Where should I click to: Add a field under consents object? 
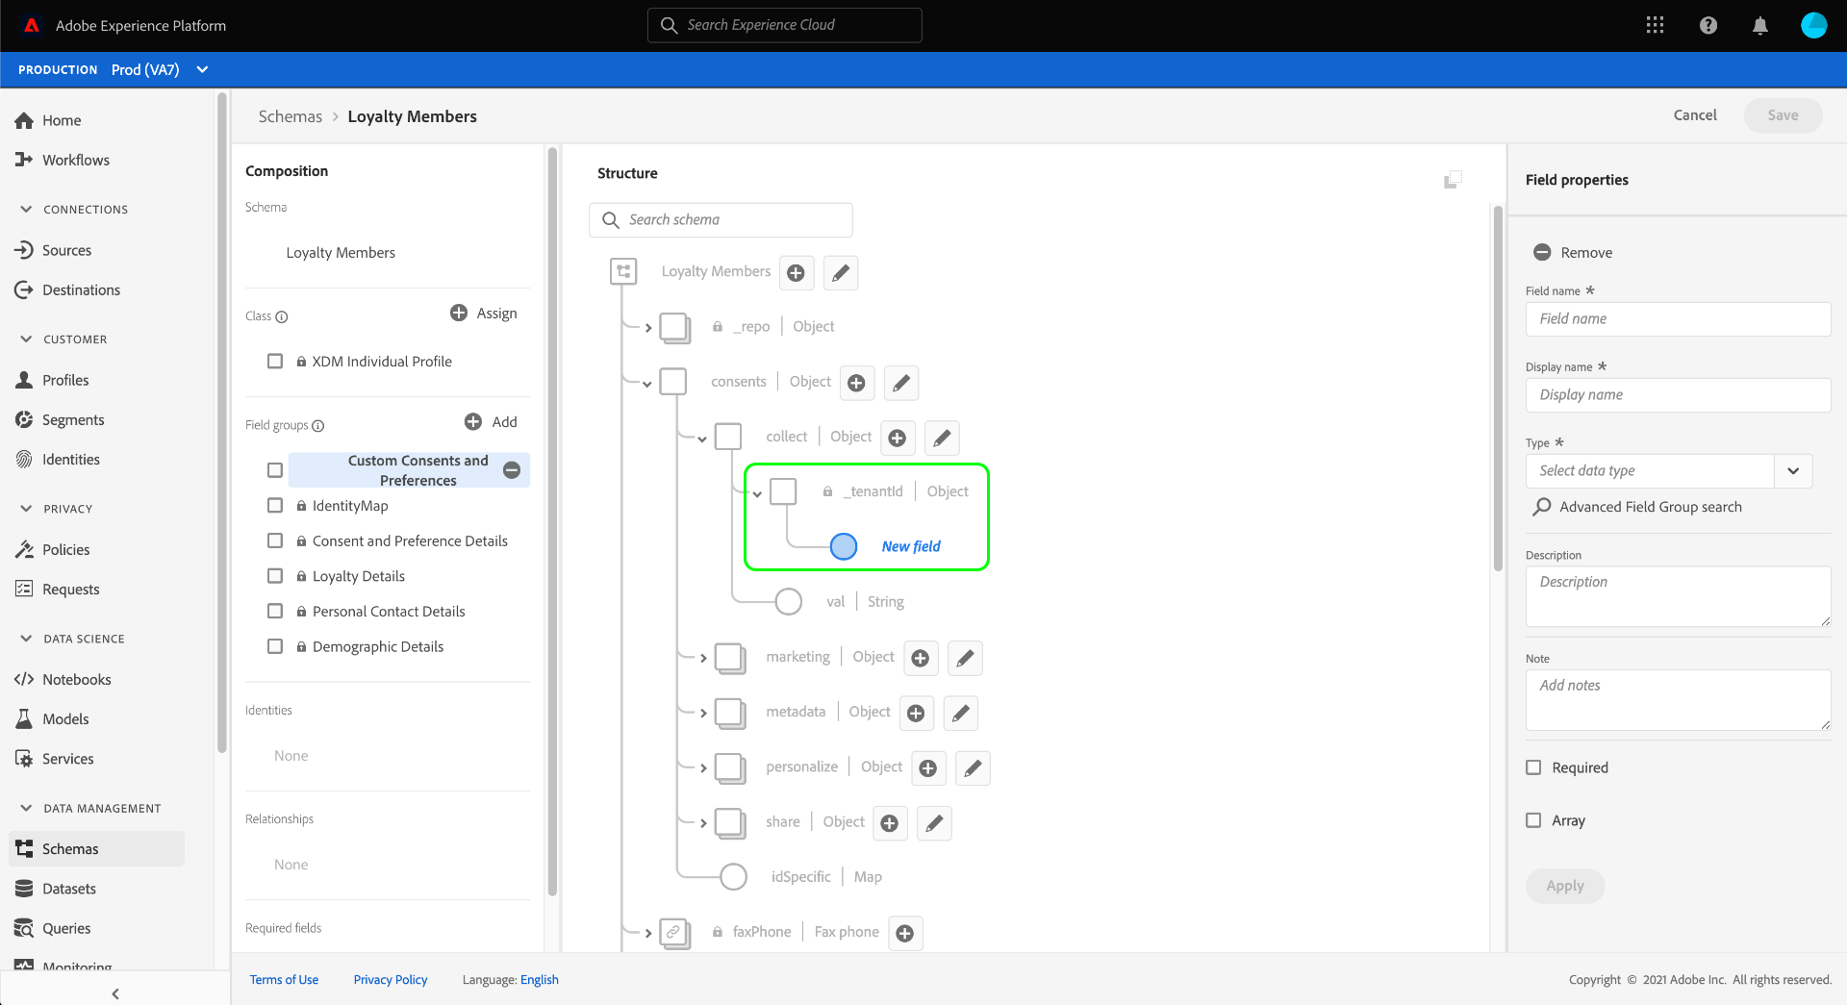[857, 383]
